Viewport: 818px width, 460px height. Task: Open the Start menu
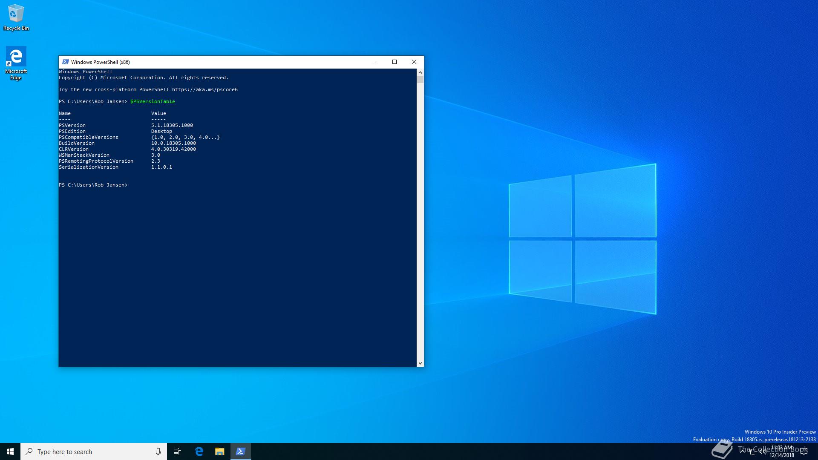click(x=10, y=451)
